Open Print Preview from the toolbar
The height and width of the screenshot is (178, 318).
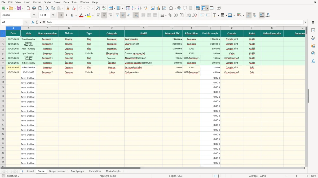pyautogui.click(x=40, y=8)
